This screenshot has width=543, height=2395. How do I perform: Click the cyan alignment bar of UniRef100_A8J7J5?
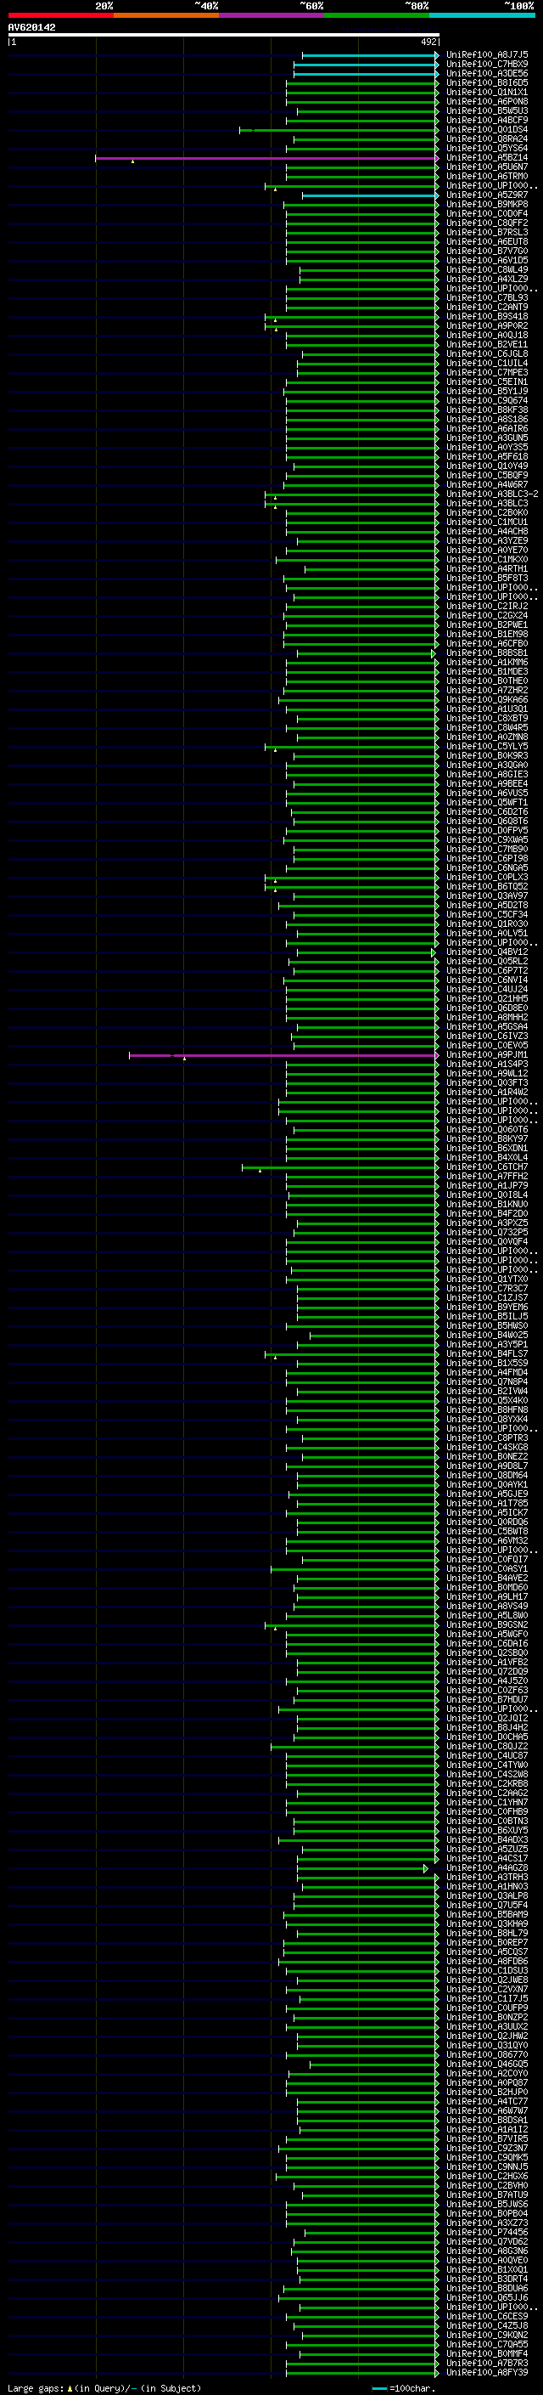click(x=369, y=56)
